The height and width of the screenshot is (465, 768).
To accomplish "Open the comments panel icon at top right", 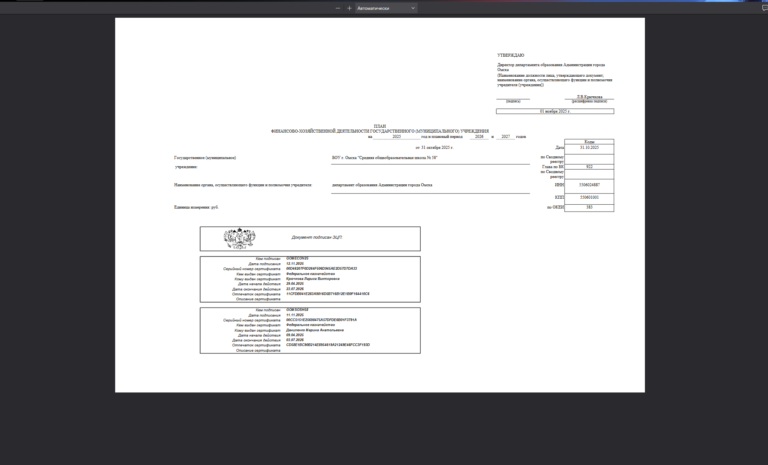I will [765, 8].
